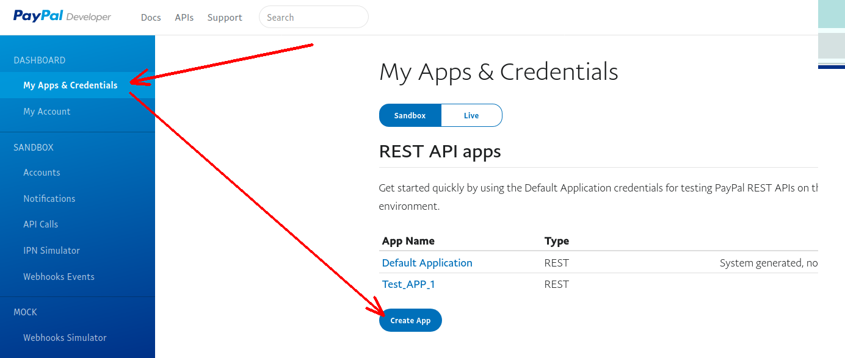Open the APIs menu
845x358 pixels.
184,18
